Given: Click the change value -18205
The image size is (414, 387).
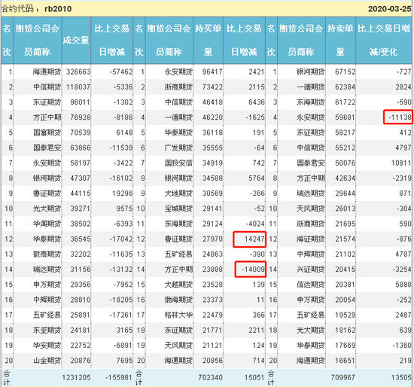Looking at the screenshot, I should (x=121, y=300).
